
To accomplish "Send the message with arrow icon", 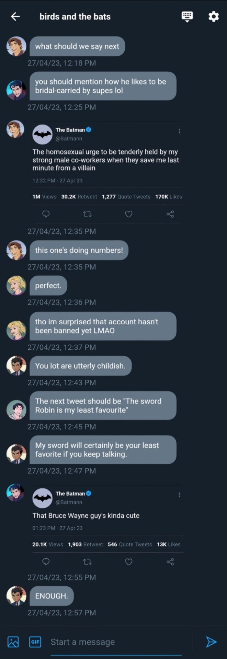I will coord(211,642).
